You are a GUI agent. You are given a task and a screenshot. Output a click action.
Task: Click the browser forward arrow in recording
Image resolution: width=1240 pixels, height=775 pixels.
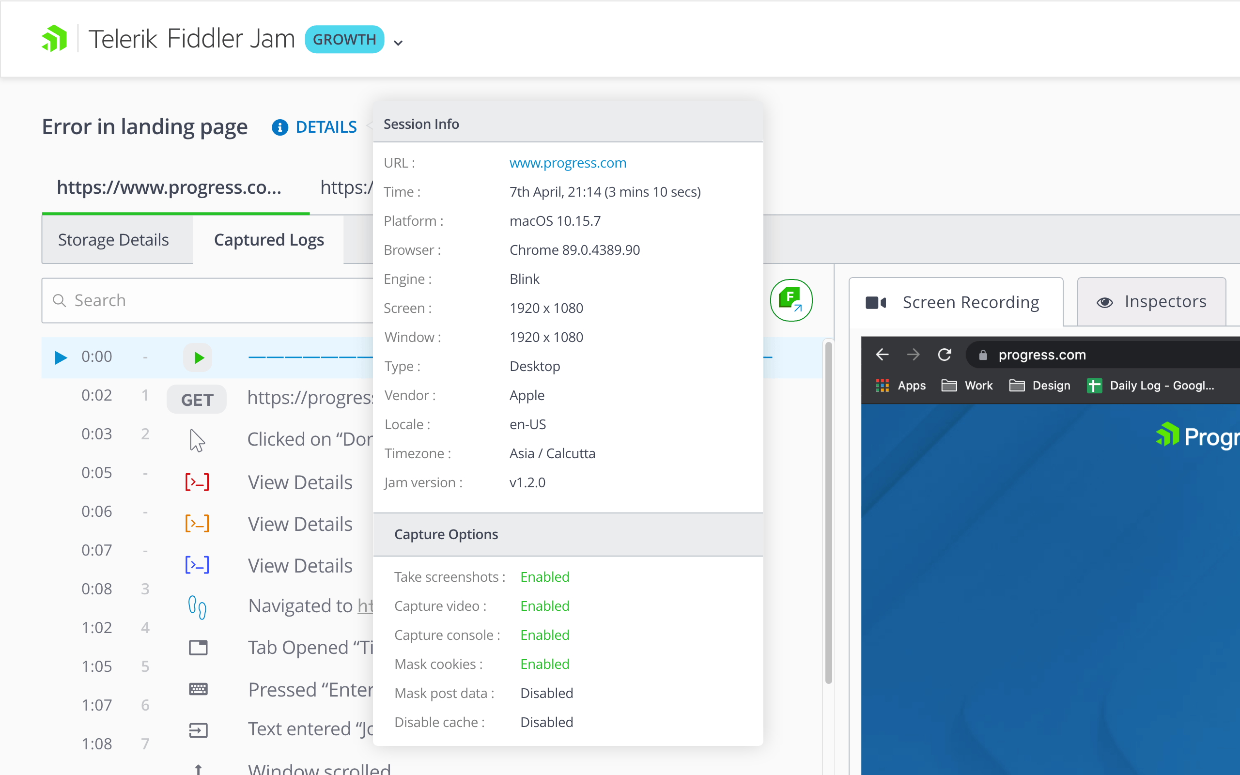(913, 355)
